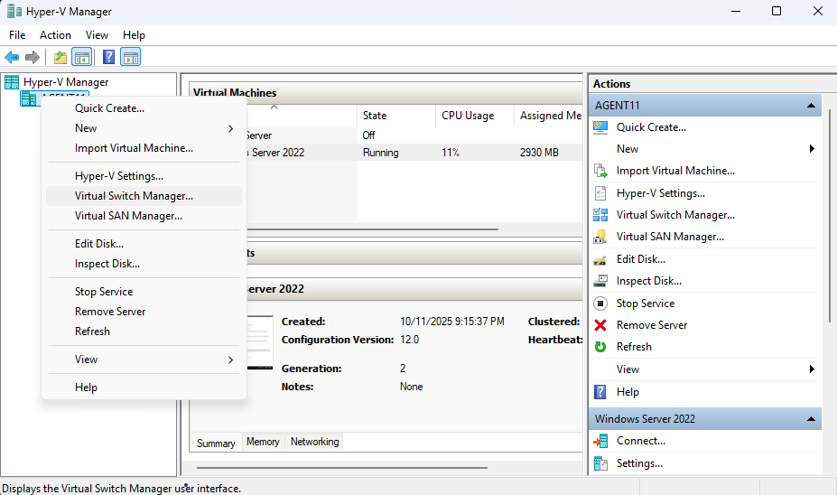Click the blue Help toolbar icon

[109, 57]
